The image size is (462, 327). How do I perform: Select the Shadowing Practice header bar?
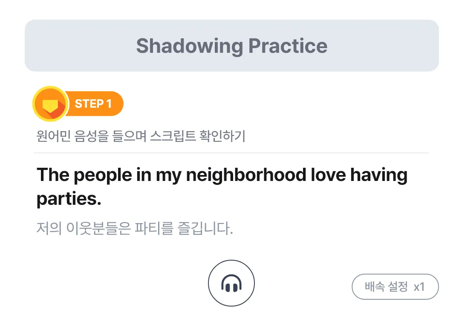pyautogui.click(x=232, y=46)
